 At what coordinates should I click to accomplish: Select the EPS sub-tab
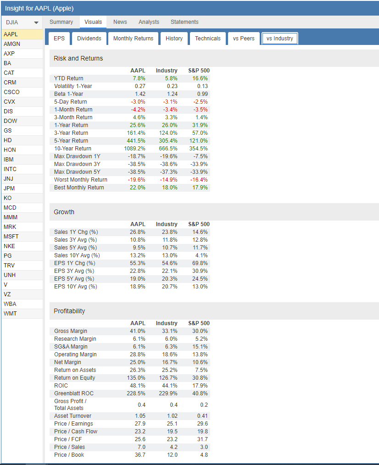(59, 39)
